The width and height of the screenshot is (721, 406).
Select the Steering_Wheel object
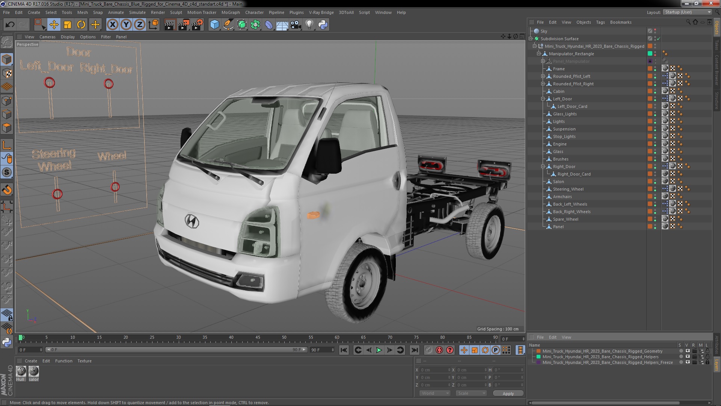[x=568, y=189]
